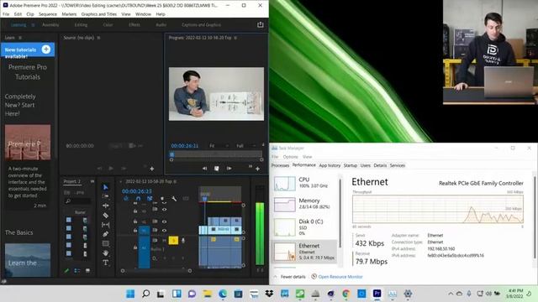Viewport: 538px width, 302px height.
Task: Click the Quick Export share icon
Action: [260, 24]
